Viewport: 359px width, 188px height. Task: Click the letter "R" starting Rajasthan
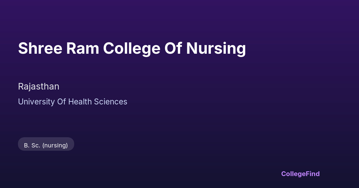(x=21, y=87)
